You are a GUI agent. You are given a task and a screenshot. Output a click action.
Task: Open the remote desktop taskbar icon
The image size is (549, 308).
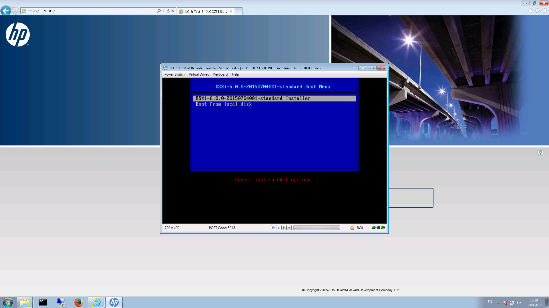(61, 302)
